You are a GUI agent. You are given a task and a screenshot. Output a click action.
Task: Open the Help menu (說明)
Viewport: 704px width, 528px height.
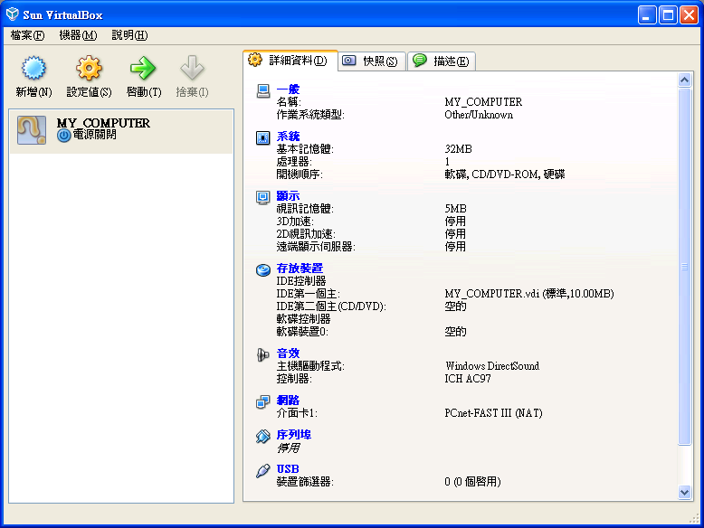[x=129, y=35]
